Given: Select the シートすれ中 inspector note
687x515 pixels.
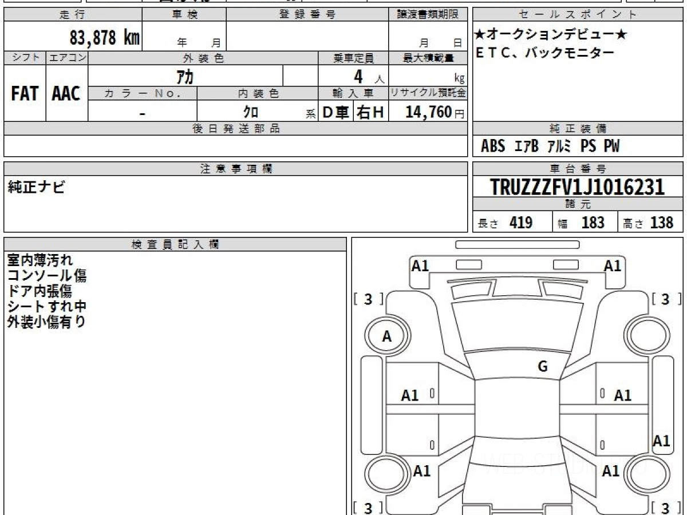Looking at the screenshot, I should pyautogui.click(x=47, y=307).
